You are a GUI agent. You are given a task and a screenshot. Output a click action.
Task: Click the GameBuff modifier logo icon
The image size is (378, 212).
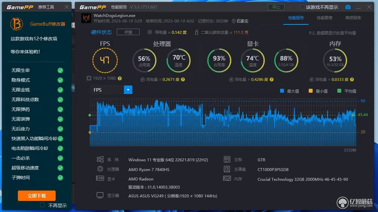(x=17, y=24)
